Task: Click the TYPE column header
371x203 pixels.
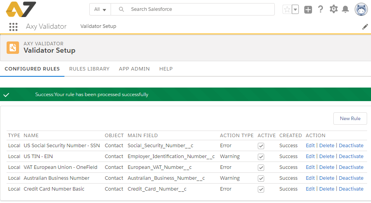Action: (x=14, y=136)
